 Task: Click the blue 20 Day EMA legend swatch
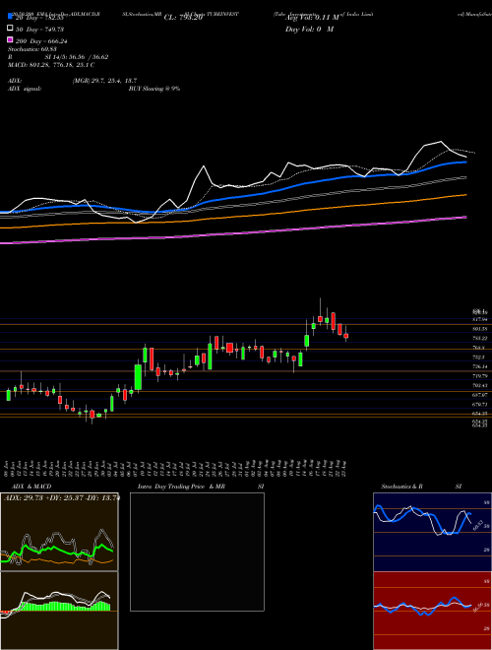tap(11, 17)
